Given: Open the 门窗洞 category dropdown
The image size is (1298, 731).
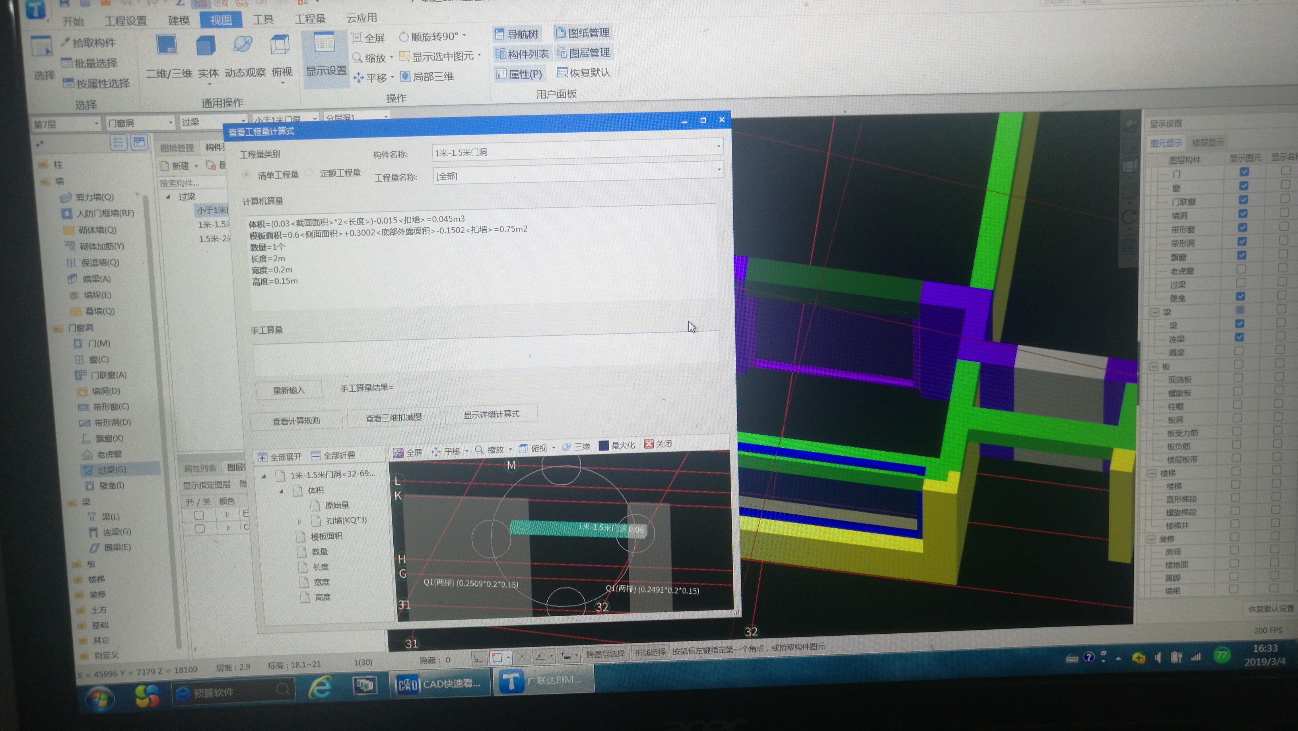Looking at the screenshot, I should point(170,122).
